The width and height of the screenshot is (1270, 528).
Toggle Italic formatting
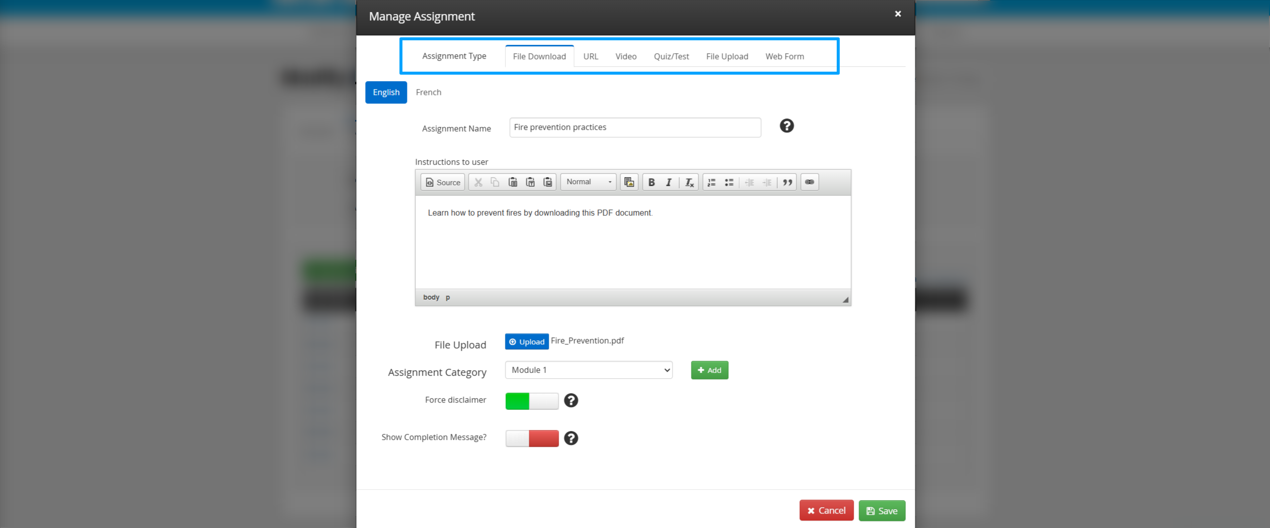pos(669,182)
